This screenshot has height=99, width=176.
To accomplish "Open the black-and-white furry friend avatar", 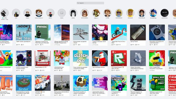I will click(x=5, y=13).
